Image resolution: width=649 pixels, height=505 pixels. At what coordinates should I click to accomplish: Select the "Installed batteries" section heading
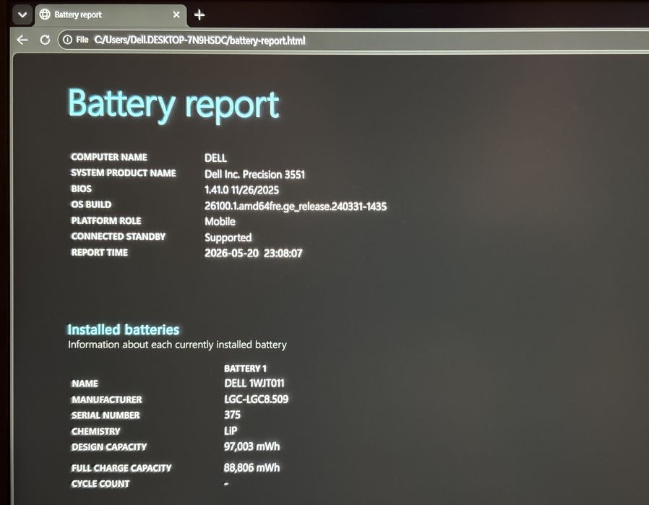124,329
